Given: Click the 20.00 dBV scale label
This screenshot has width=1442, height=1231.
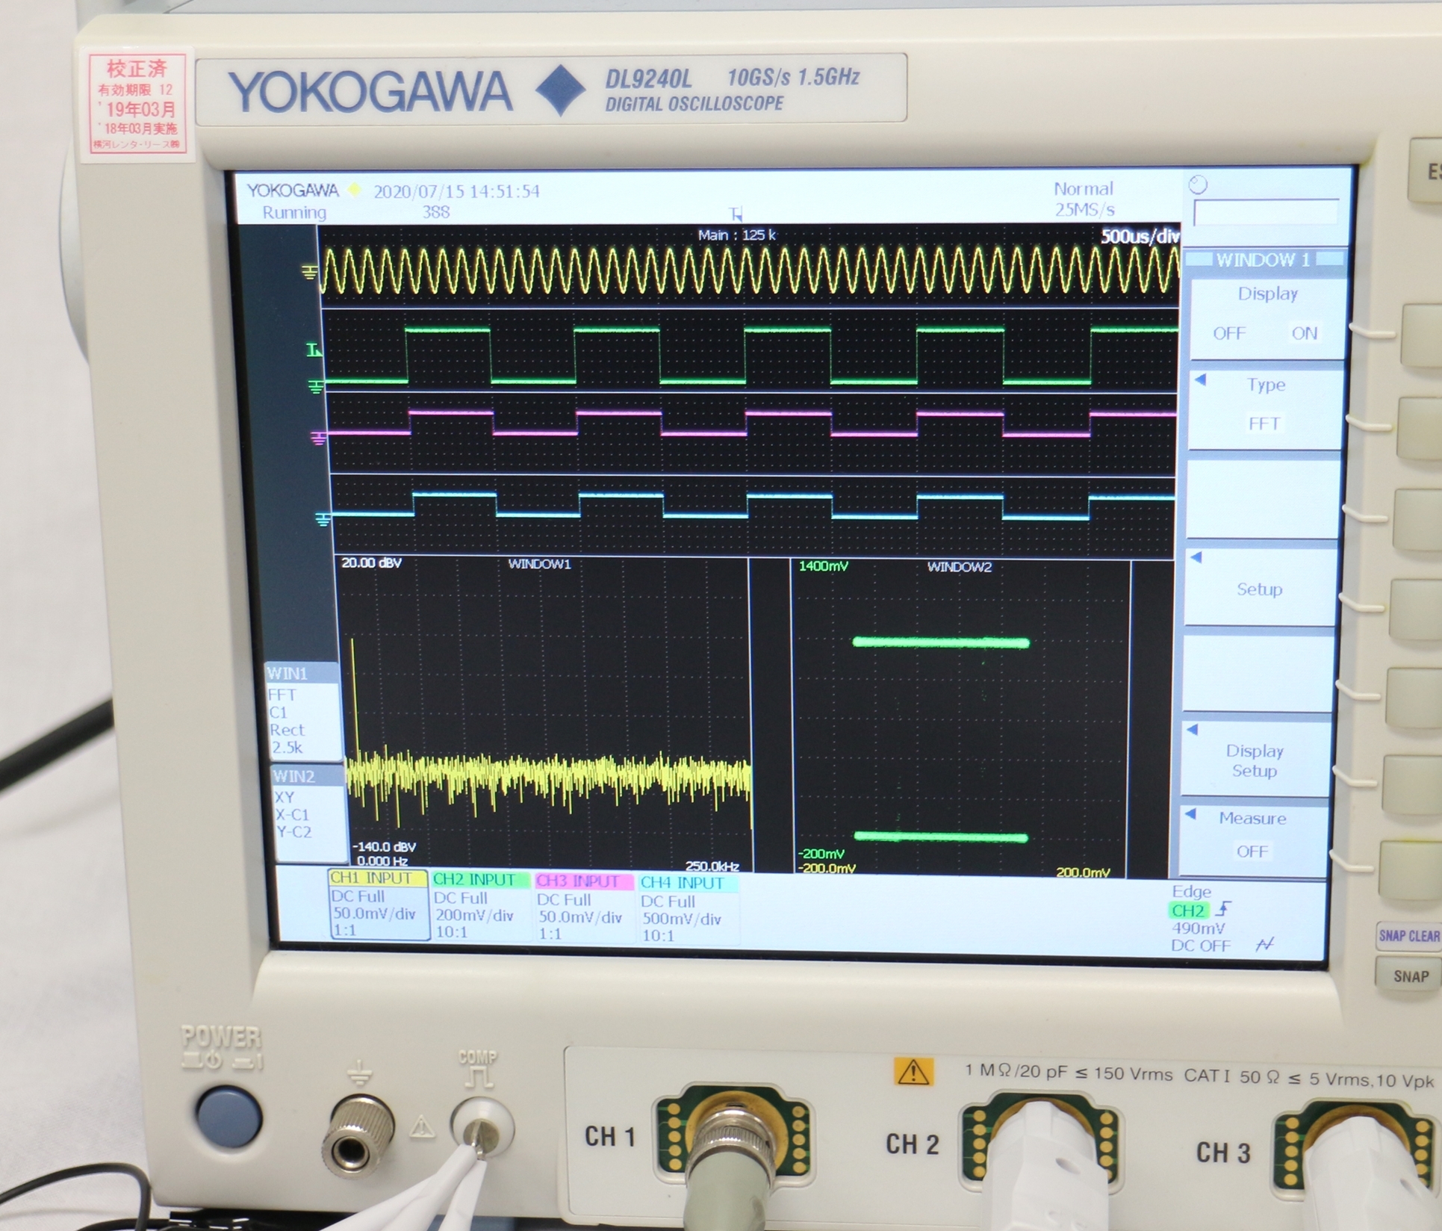Looking at the screenshot, I should coord(371,562).
